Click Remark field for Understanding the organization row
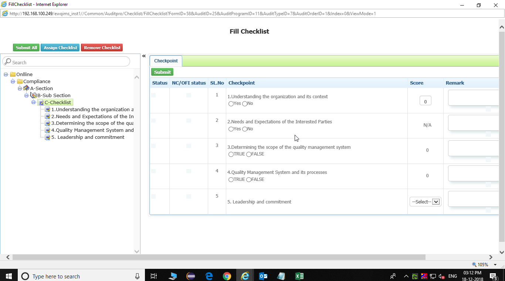The width and height of the screenshot is (505, 281). (474, 98)
